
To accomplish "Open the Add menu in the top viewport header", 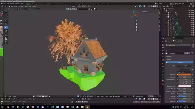I will coord(30,6).
